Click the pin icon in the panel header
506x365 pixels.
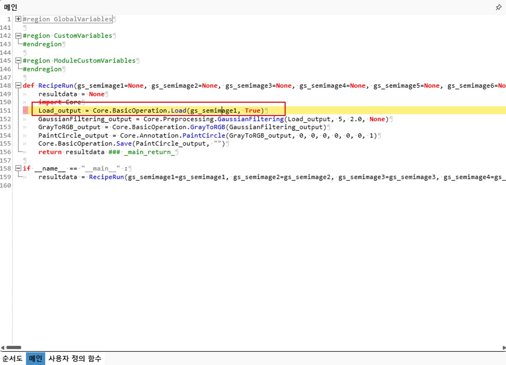pos(498,7)
